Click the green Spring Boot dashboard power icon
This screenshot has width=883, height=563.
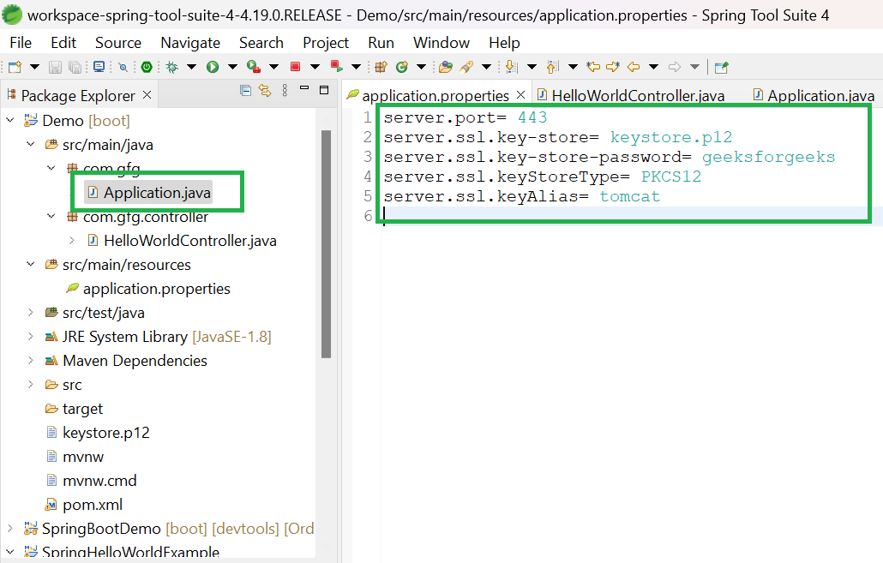(x=147, y=67)
